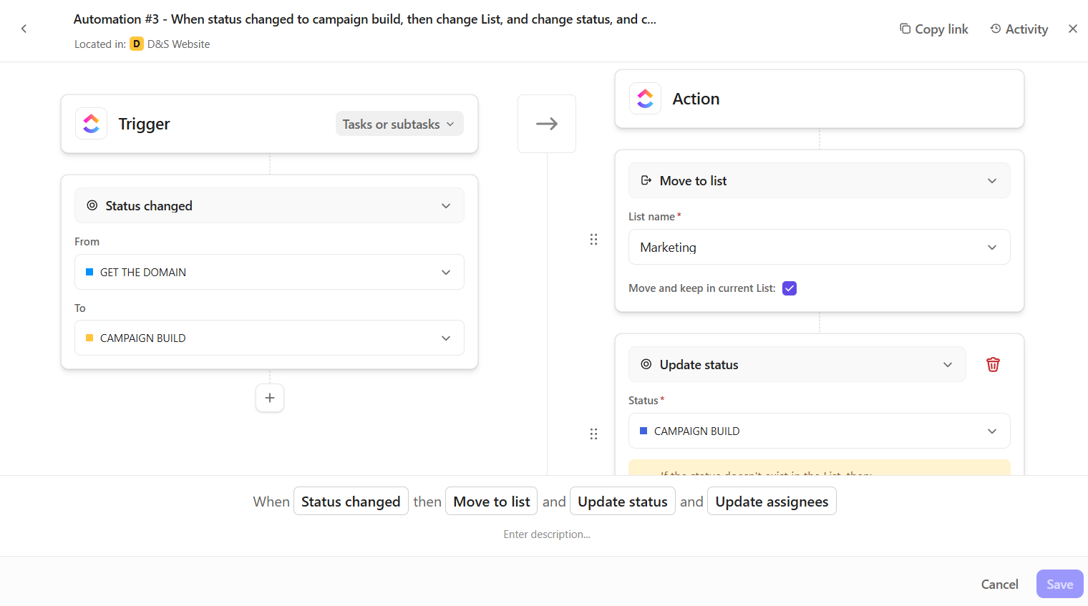
Task: Click the Status changed summary chip
Action: click(351, 502)
